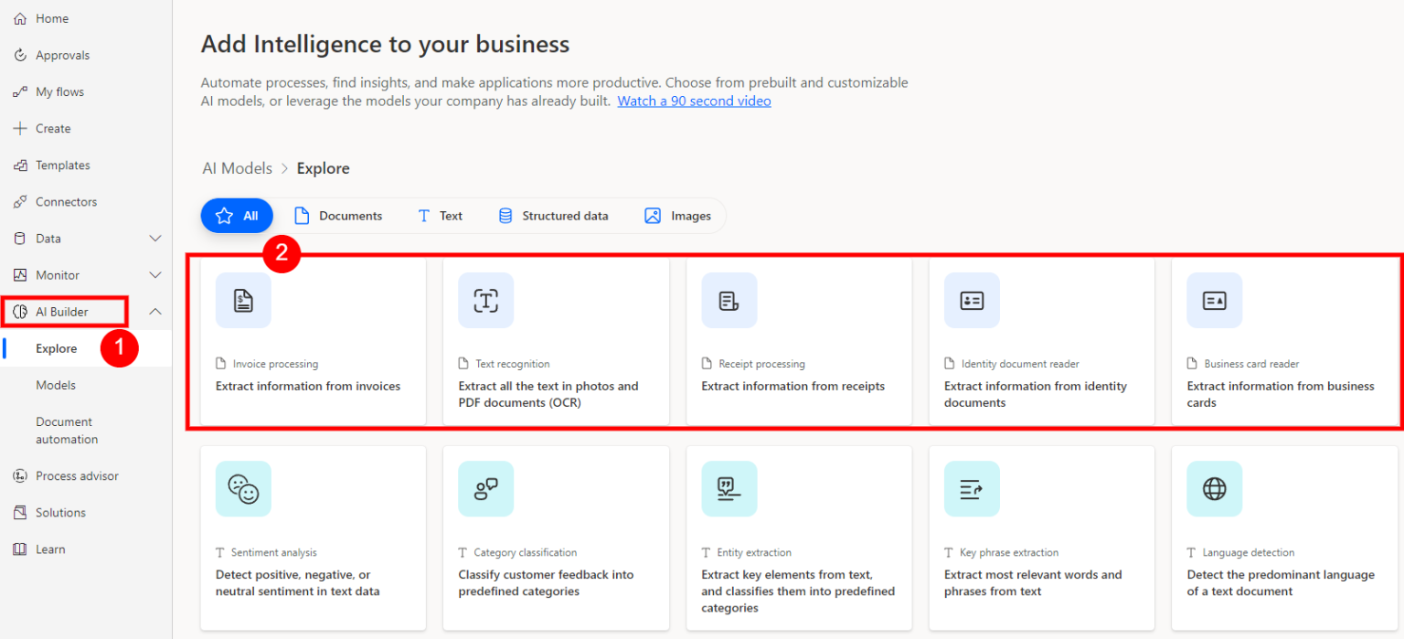Open the Watch a 90 second video link
The image size is (1404, 639).
(x=694, y=101)
